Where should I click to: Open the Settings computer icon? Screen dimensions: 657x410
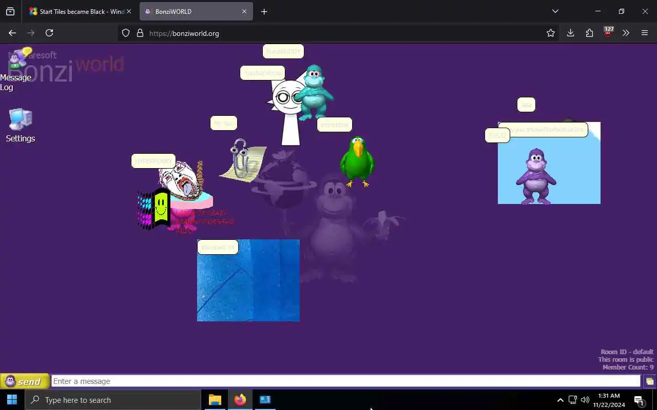21,125
